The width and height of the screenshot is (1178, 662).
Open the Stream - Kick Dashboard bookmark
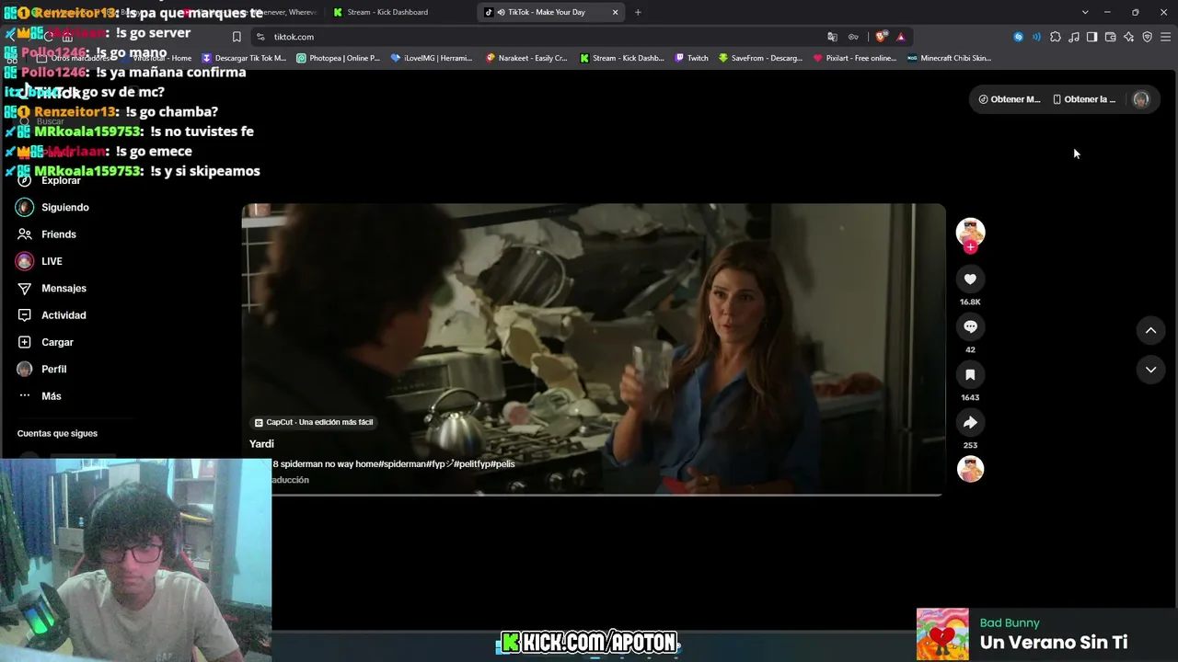tap(622, 58)
